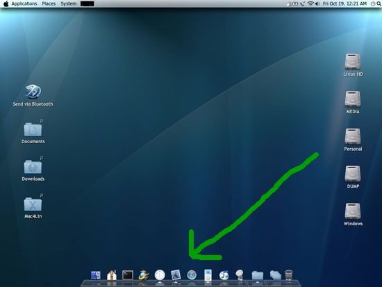Open the Spotlight search magnifier

coord(379,3)
